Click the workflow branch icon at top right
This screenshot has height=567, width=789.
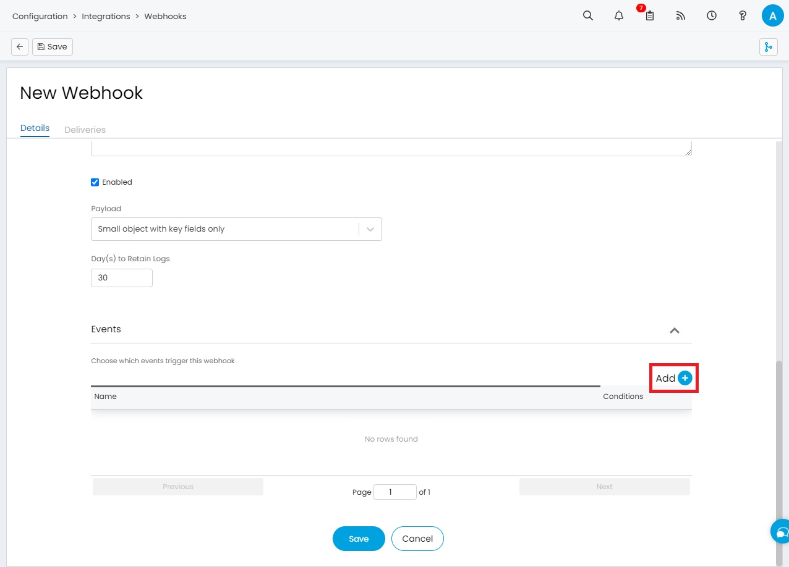pos(768,47)
